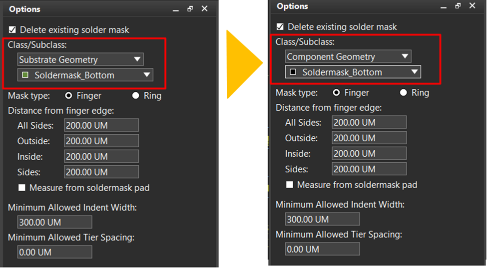Click Minimum Allowed Indent Width field in right panel
The image size is (487, 268).
[322, 219]
